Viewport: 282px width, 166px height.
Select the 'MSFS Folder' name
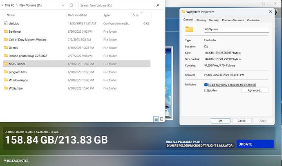[17, 64]
